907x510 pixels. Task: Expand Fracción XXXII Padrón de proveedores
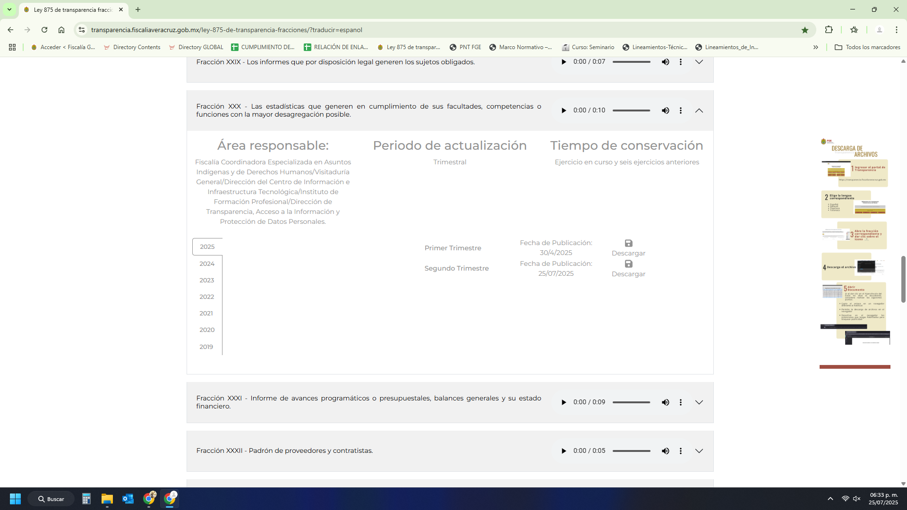tap(699, 451)
